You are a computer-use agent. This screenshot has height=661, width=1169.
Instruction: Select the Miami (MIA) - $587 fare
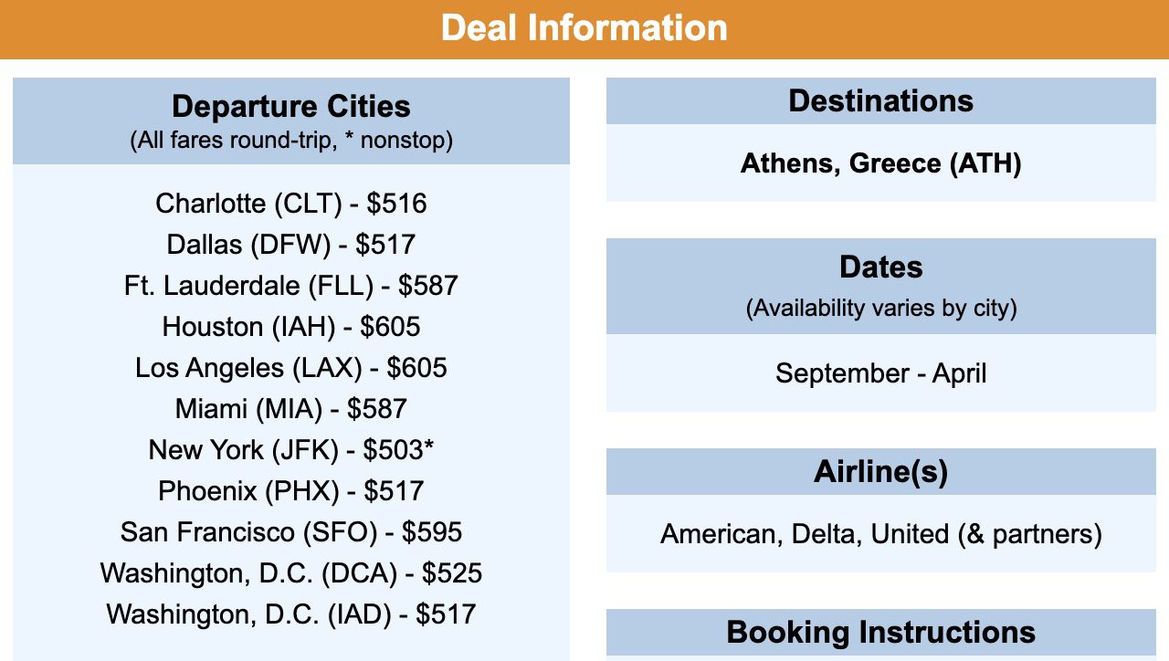pyautogui.click(x=291, y=408)
